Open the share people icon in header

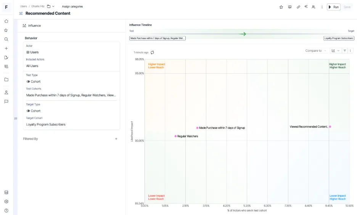pyautogui.click(x=314, y=7)
